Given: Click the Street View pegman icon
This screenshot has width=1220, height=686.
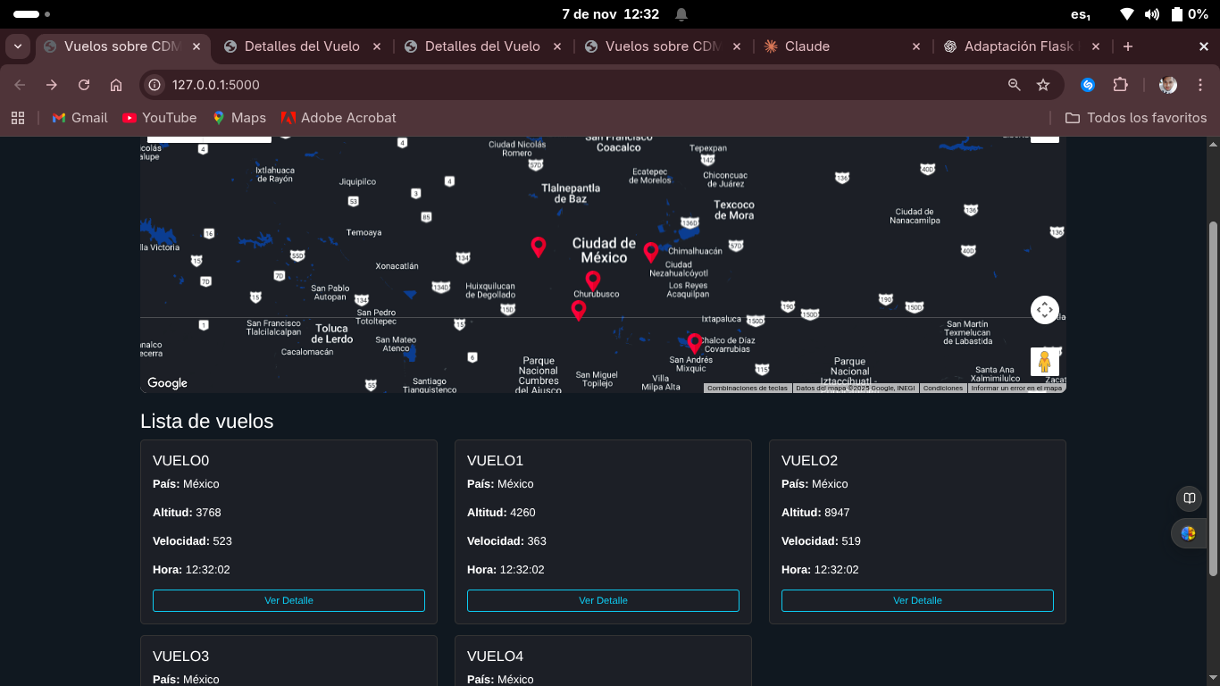Looking at the screenshot, I should 1045,362.
